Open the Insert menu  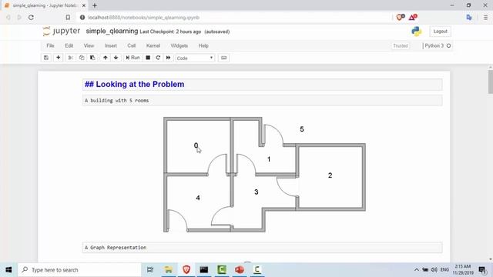point(111,46)
